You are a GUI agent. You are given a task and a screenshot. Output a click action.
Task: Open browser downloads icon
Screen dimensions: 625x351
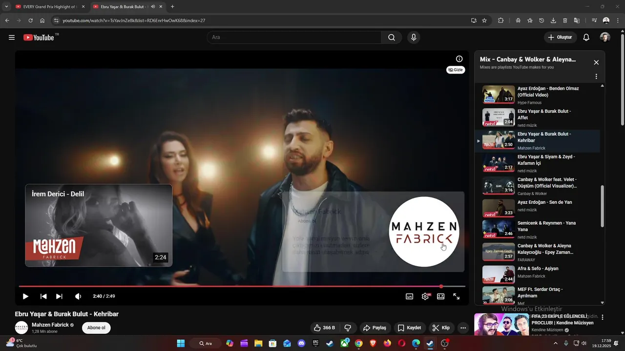pyautogui.click(x=553, y=20)
